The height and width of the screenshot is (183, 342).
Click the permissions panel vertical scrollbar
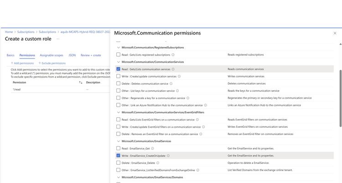(x=341, y=98)
